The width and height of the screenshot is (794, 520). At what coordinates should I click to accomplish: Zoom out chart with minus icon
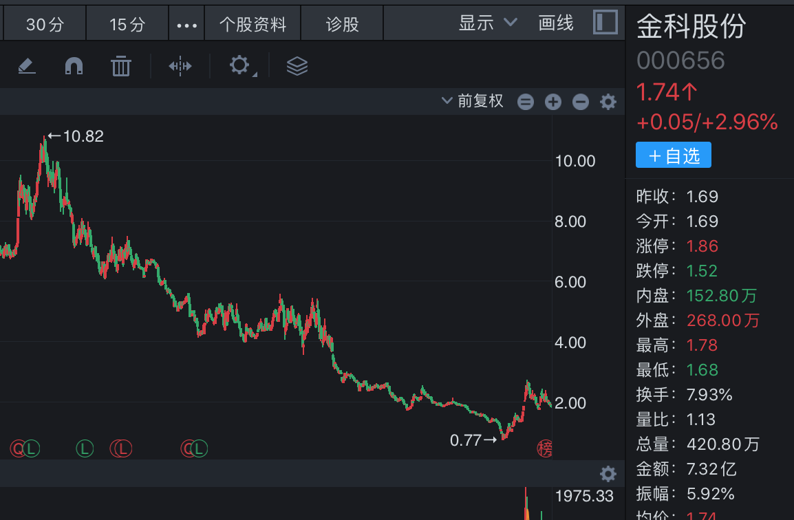coord(581,102)
